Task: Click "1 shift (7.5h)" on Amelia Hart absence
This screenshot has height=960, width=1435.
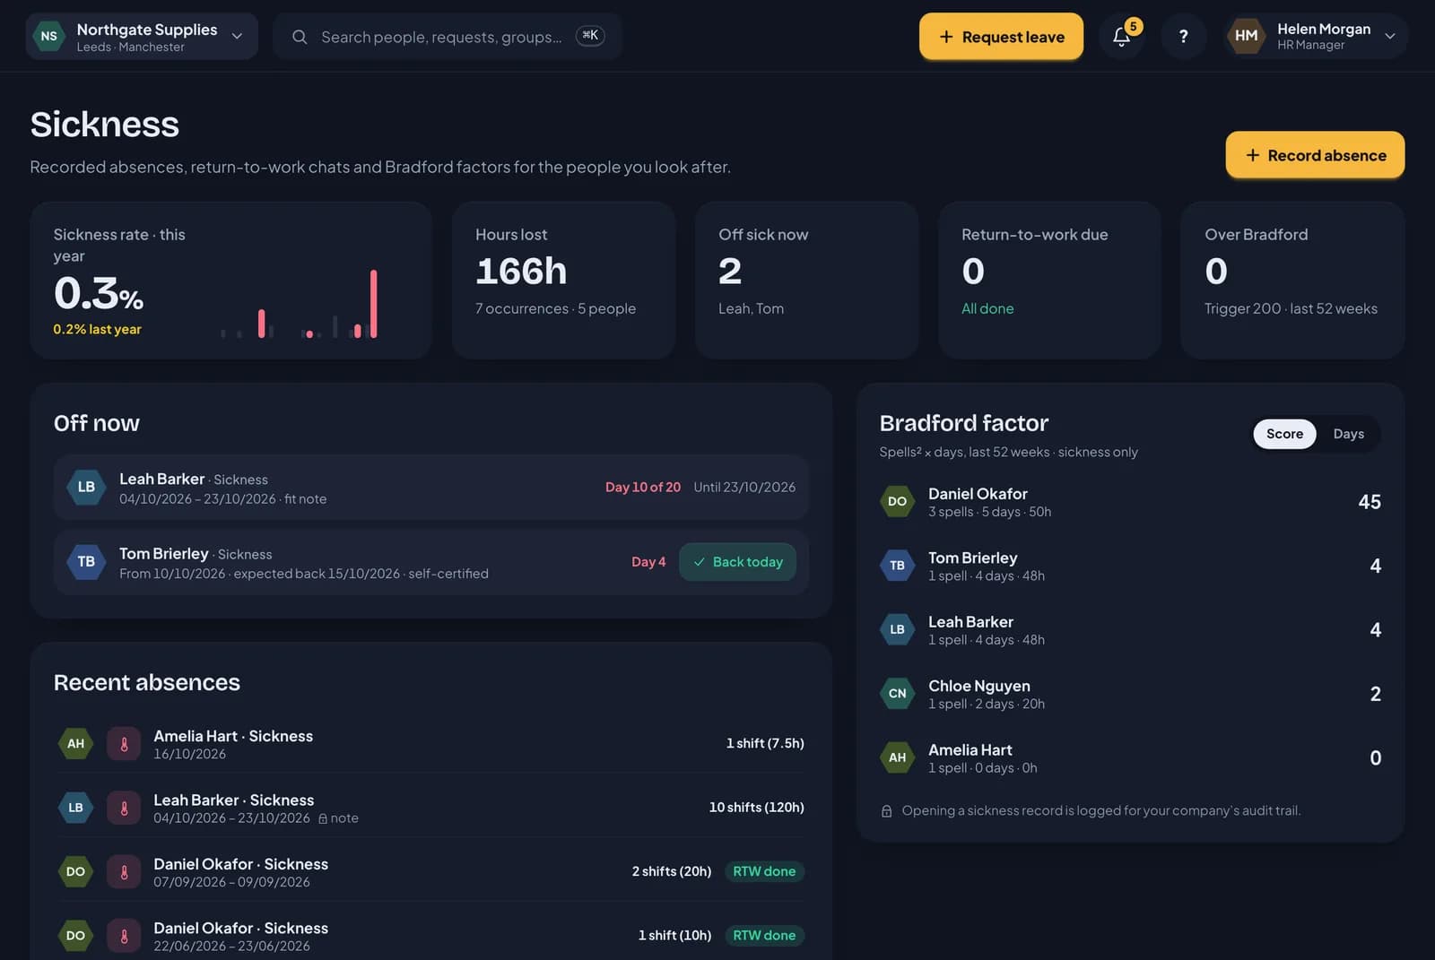Action: pyautogui.click(x=765, y=744)
